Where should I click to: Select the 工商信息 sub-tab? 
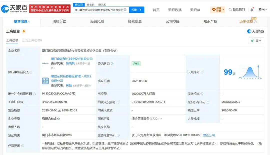(x=12, y=40)
